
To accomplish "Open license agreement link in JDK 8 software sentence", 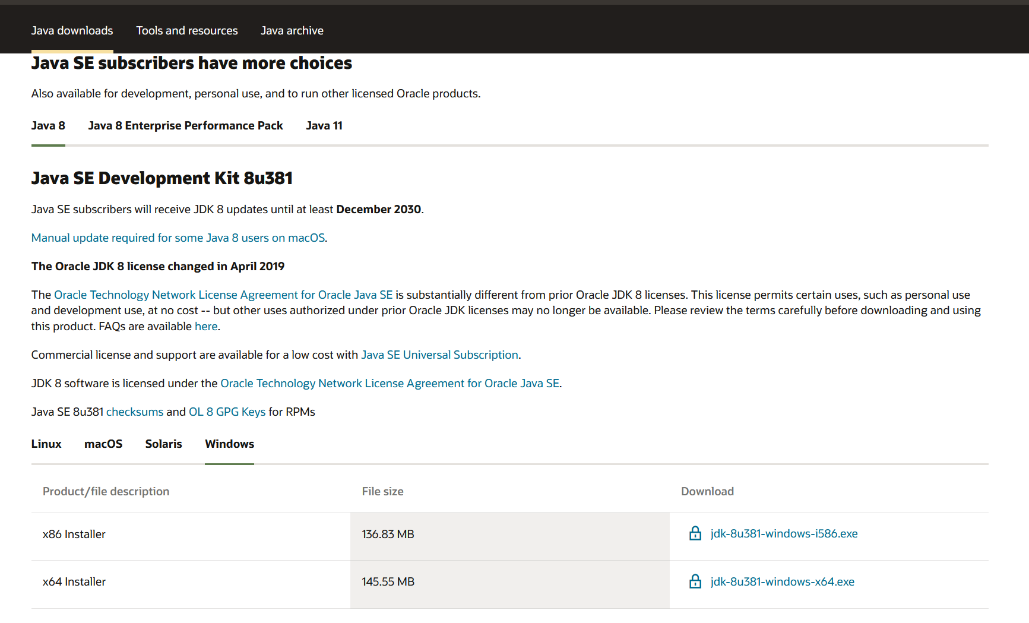I will click(x=390, y=383).
